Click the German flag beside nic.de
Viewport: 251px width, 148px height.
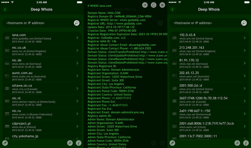7,63
